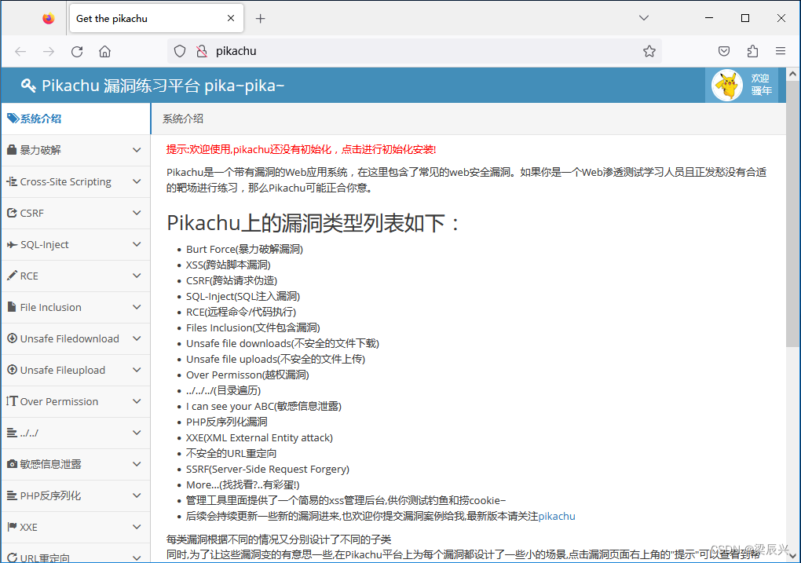Viewport: 801px width, 563px height.
Task: Click the Cross-Site Scripting indent icon
Action: coord(12,181)
